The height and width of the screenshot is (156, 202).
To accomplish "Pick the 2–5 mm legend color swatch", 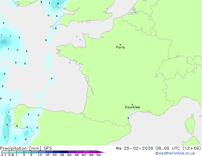I will coord(27,152).
